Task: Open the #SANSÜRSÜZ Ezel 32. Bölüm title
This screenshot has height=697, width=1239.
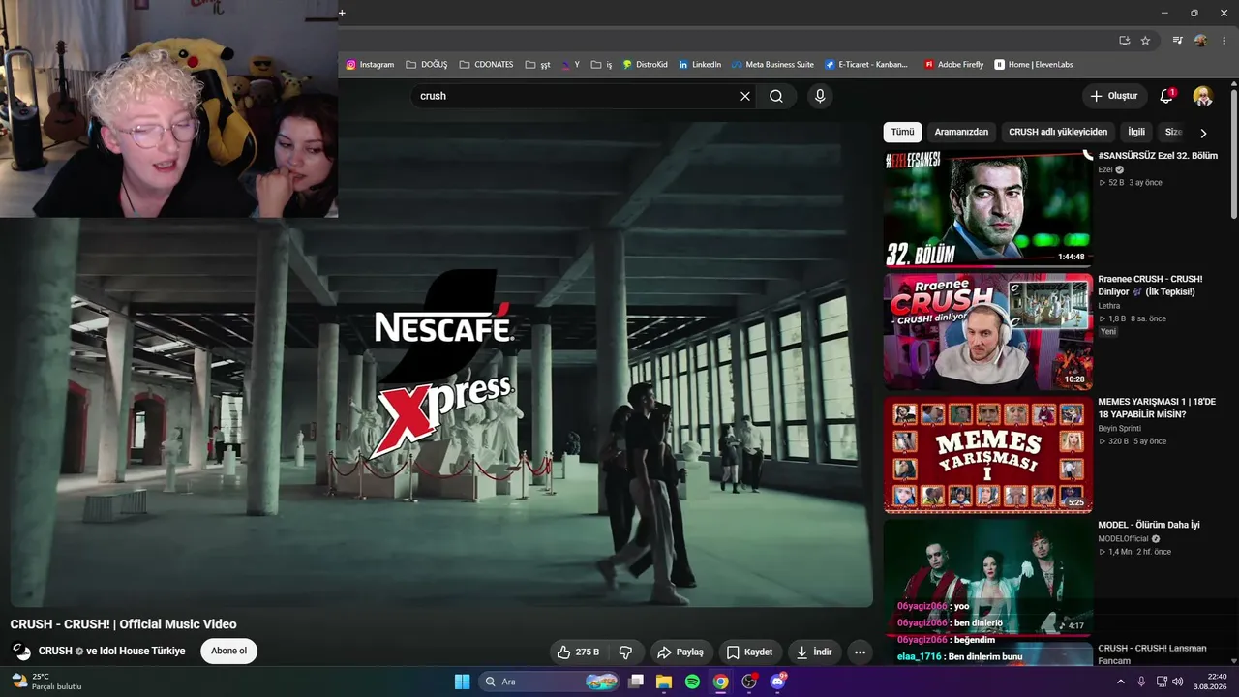Action: (x=1158, y=156)
